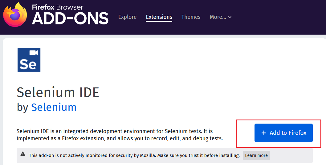Click the plus icon on Add button
Image resolution: width=326 pixels, height=165 pixels.
(x=264, y=133)
